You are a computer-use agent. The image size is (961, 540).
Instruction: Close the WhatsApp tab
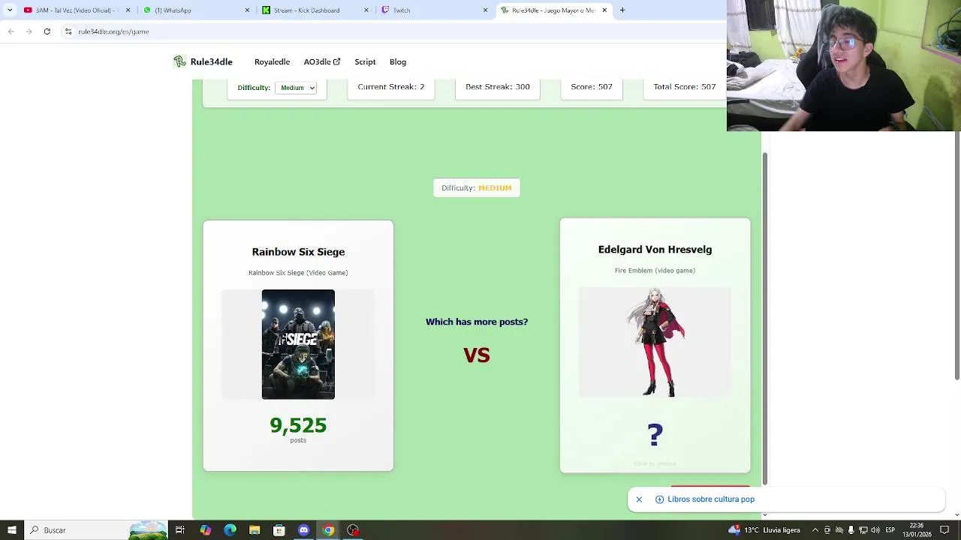(247, 10)
